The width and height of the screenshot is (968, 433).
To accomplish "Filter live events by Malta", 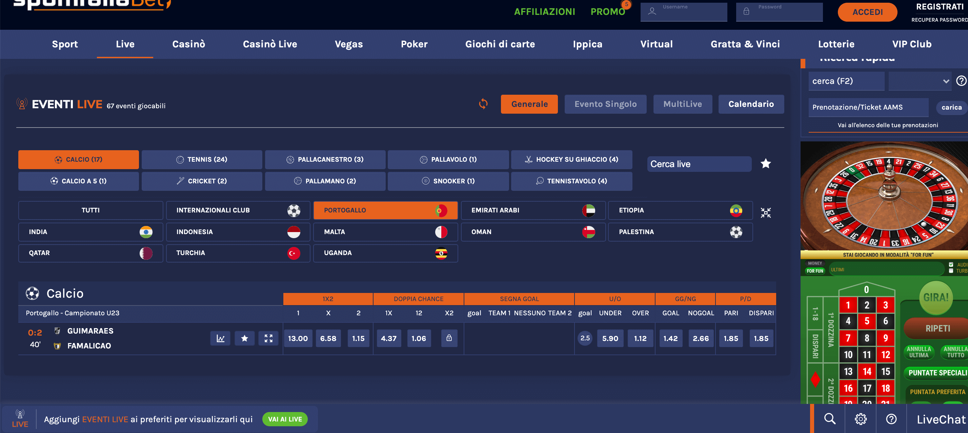I will click(386, 232).
